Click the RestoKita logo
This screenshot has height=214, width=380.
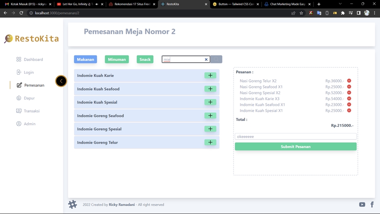[x=32, y=38]
